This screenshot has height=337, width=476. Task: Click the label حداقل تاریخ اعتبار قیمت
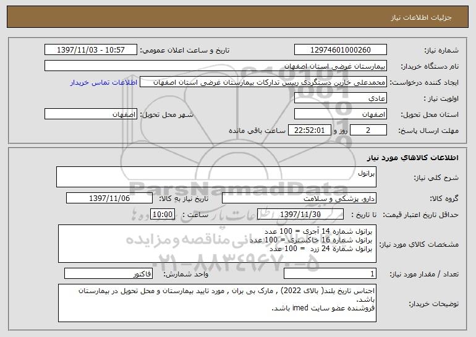[420, 215]
